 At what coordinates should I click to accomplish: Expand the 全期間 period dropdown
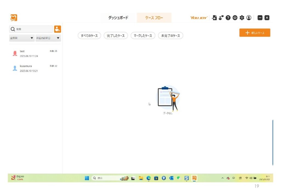point(22,38)
